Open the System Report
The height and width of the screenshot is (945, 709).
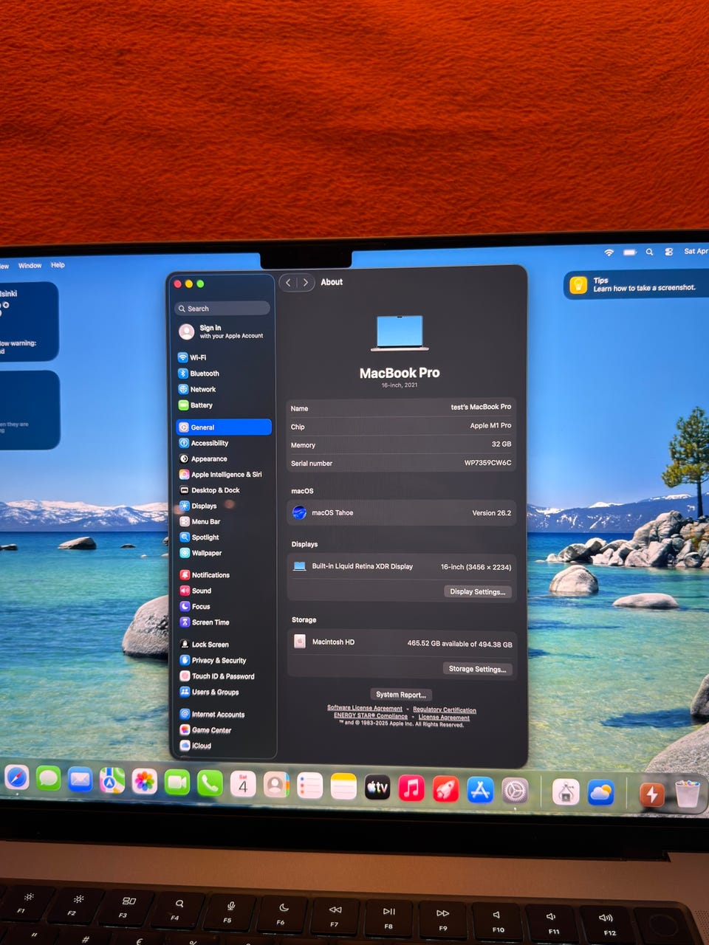[x=400, y=695]
